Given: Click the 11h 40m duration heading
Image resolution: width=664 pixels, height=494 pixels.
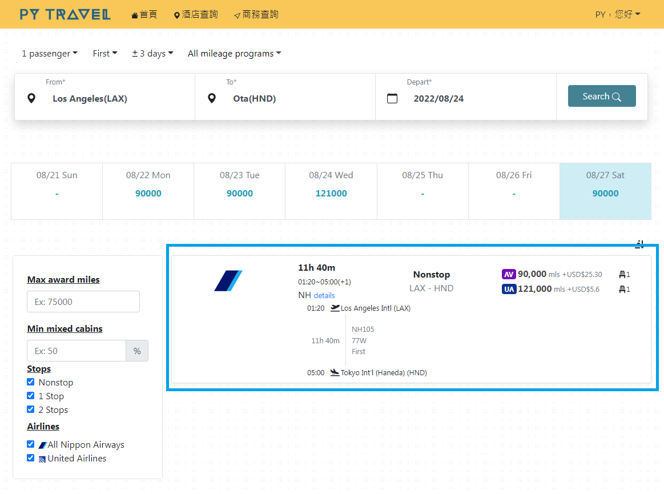Looking at the screenshot, I should 316,268.
